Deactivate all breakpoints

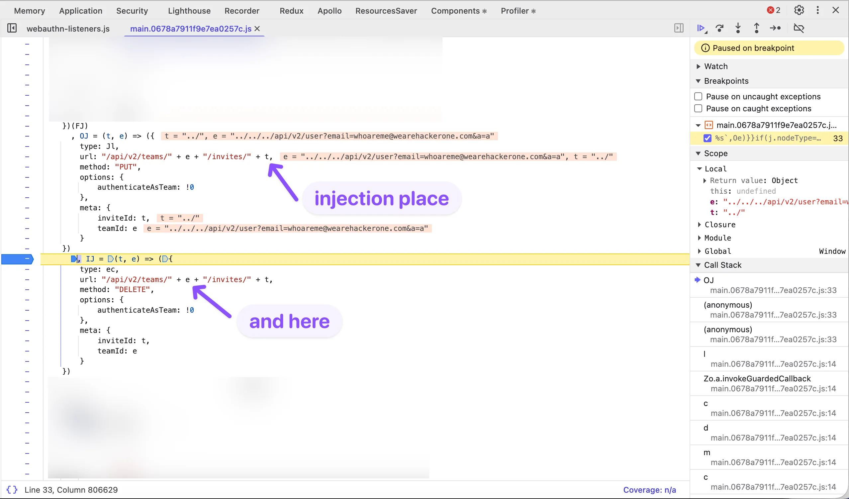point(800,28)
